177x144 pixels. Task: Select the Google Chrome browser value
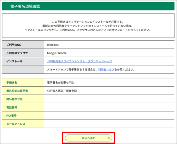pos(57,53)
